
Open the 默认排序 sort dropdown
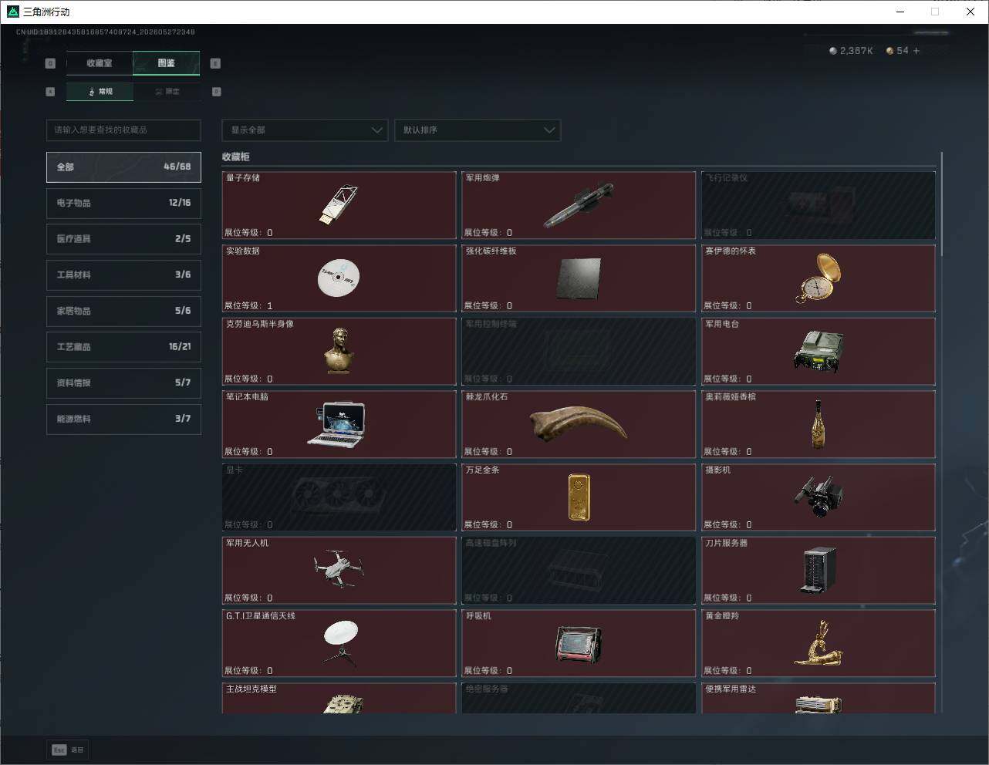point(478,130)
